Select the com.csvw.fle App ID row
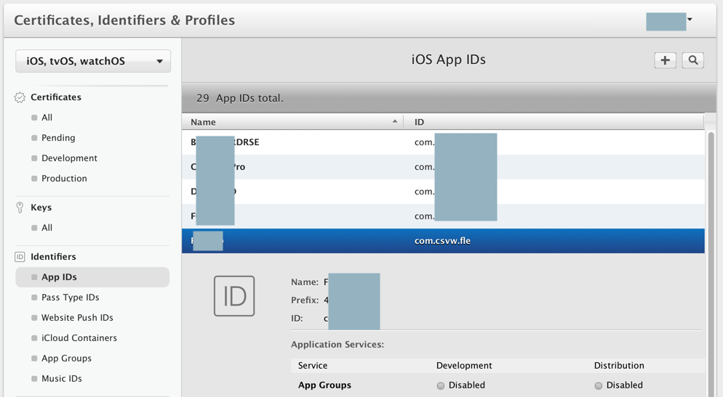 (x=442, y=241)
